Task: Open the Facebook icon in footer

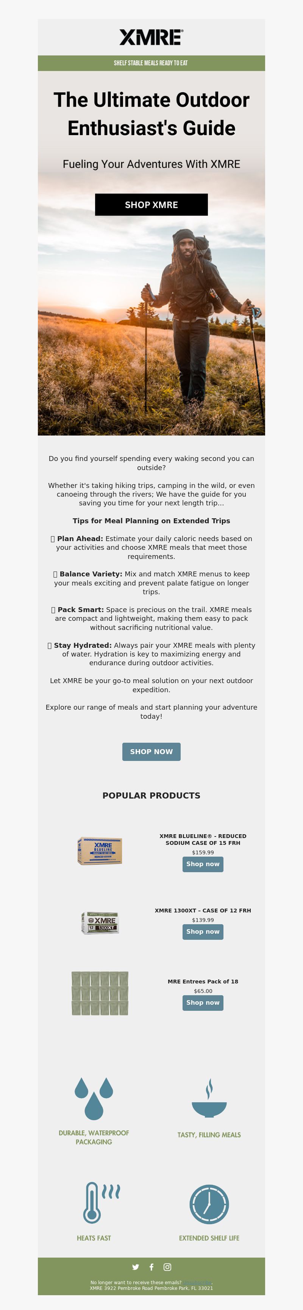Action: [x=151, y=1267]
